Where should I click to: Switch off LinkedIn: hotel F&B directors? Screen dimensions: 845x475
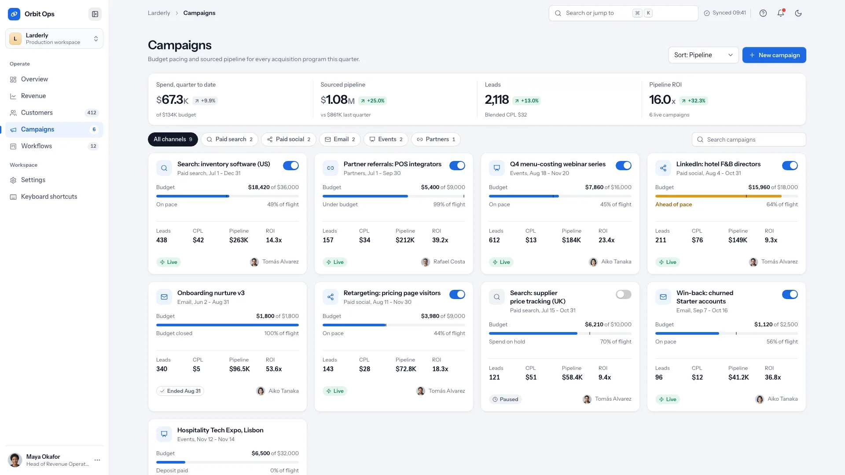(x=790, y=165)
